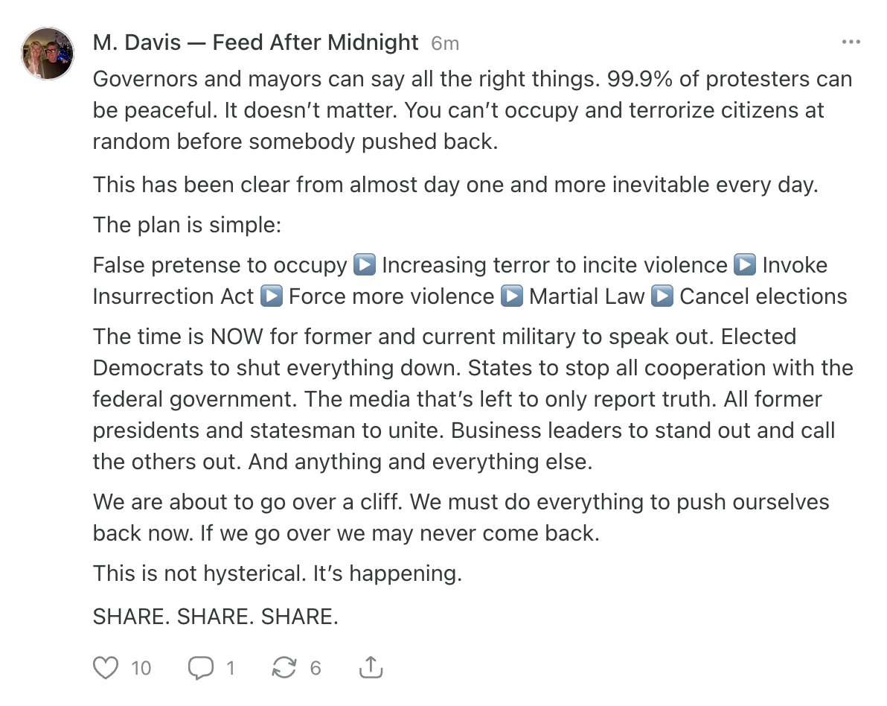Show the 6 restacks count
The image size is (887, 706).
tap(316, 668)
